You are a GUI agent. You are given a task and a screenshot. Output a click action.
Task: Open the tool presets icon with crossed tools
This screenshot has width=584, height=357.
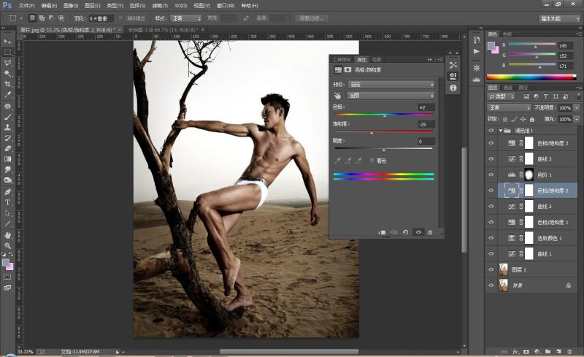click(x=453, y=65)
